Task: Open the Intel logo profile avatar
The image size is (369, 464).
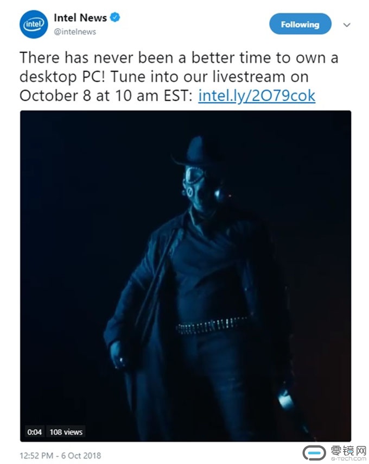Action: (34, 24)
